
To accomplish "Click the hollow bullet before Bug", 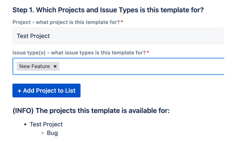I will click(42, 133).
